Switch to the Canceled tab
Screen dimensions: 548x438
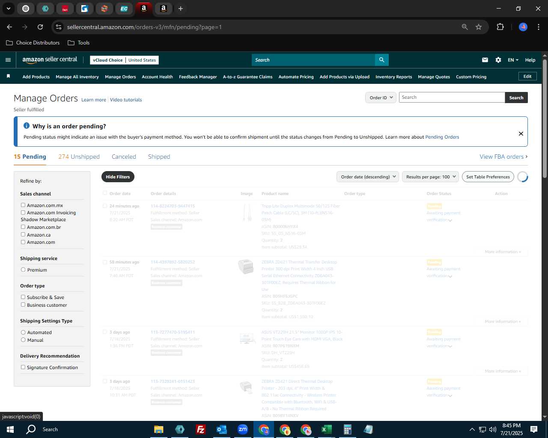point(124,157)
